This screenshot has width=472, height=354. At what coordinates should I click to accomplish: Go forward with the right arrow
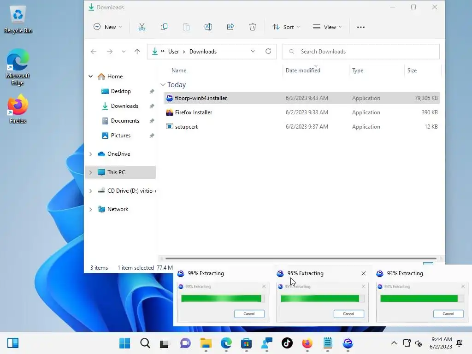(x=110, y=52)
